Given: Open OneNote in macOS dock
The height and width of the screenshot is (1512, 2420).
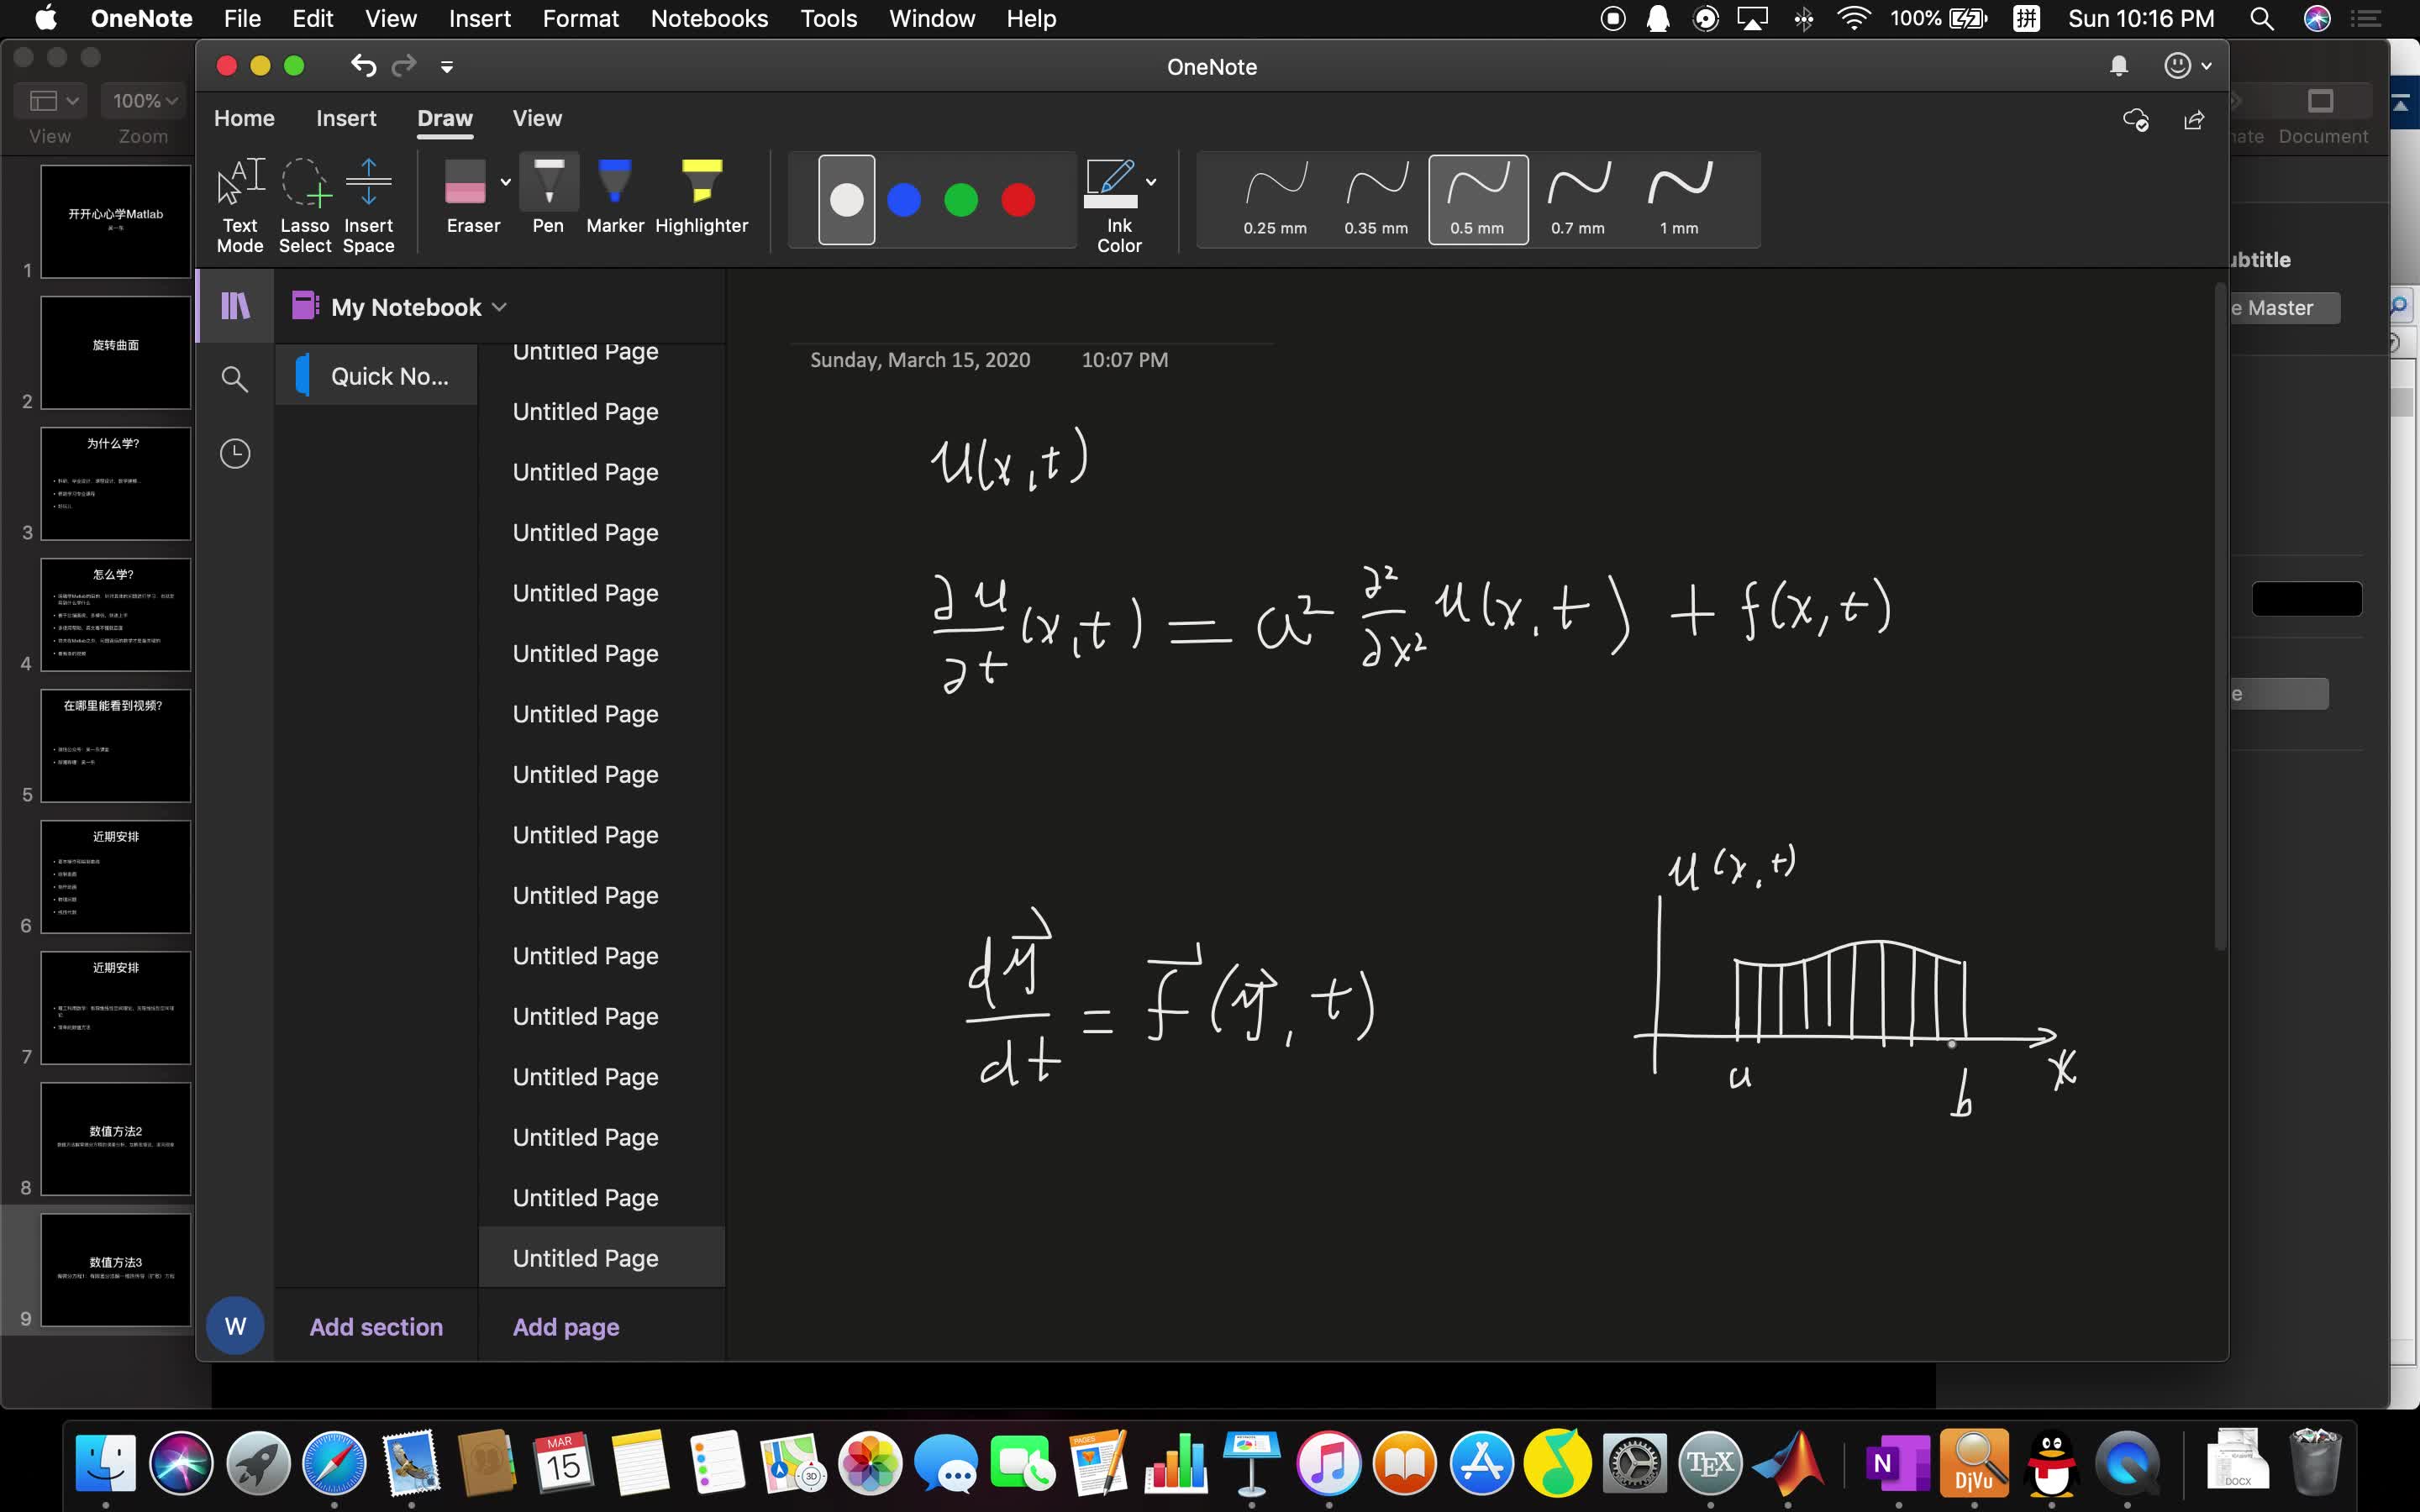Looking at the screenshot, I should pyautogui.click(x=1892, y=1463).
